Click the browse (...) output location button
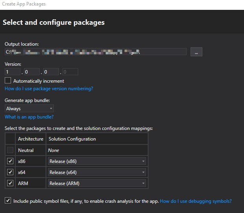Viewport: 244px width, 213px height. coord(196,52)
